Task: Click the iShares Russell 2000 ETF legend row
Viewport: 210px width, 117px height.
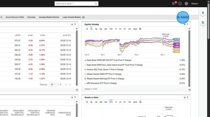Action: pos(134,74)
